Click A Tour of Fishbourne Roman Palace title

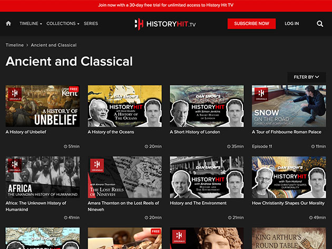pos(287,132)
